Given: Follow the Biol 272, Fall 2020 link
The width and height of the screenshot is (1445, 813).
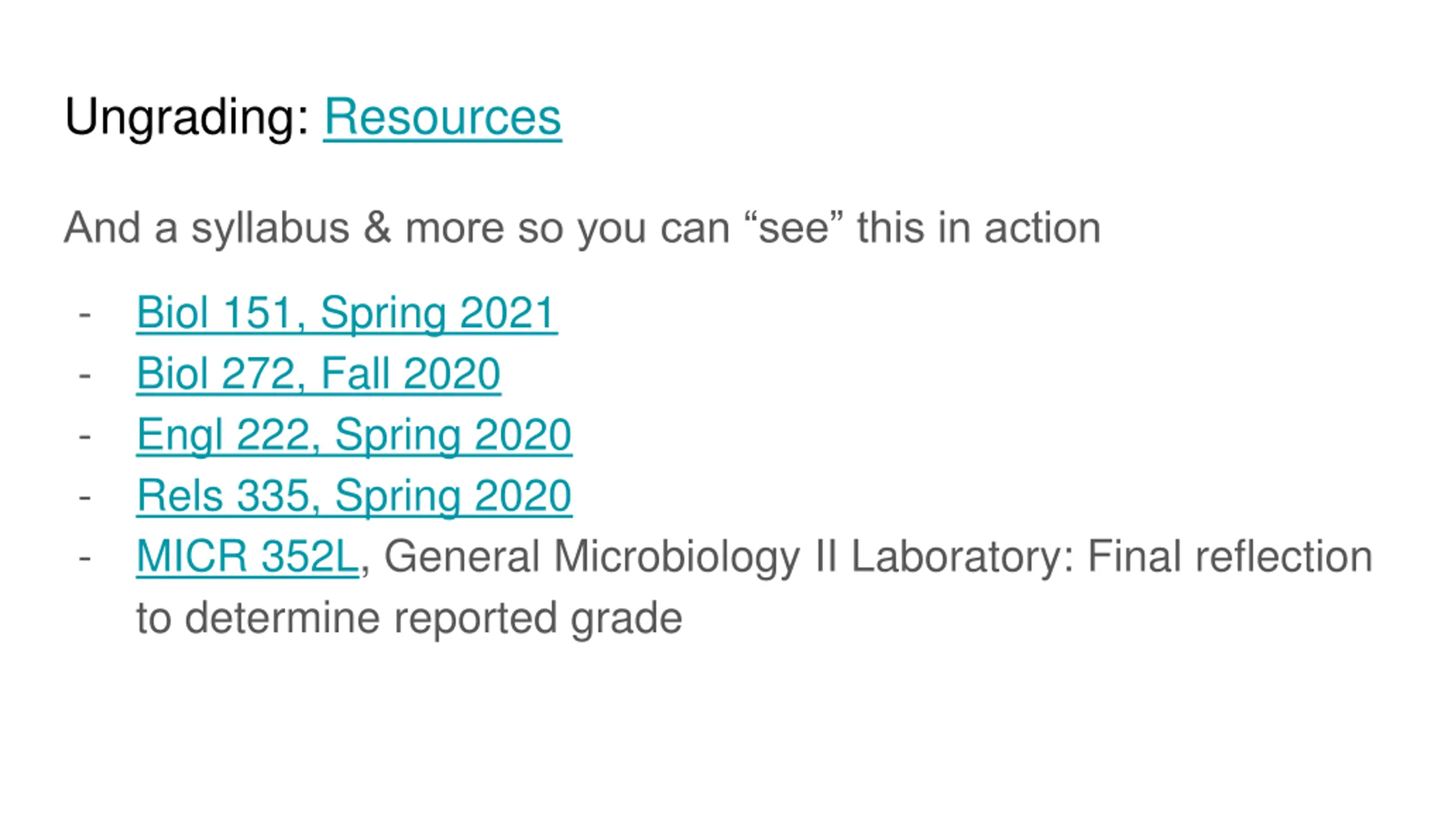Looking at the screenshot, I should (318, 373).
